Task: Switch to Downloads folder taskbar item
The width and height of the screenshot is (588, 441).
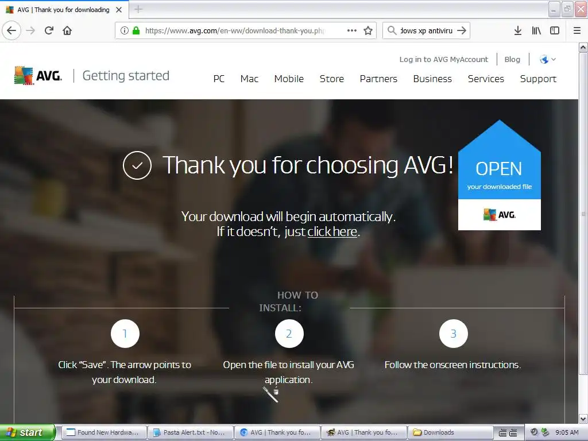Action: coord(450,432)
